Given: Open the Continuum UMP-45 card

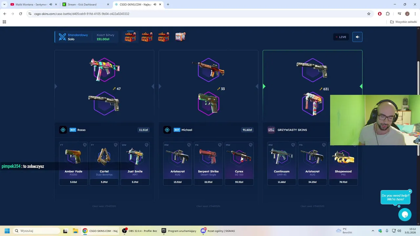Looking at the screenshot, I should (x=282, y=164).
